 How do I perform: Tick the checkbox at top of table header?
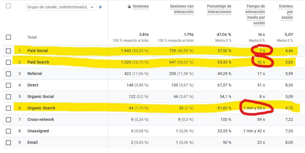pyautogui.click(x=8, y=6)
